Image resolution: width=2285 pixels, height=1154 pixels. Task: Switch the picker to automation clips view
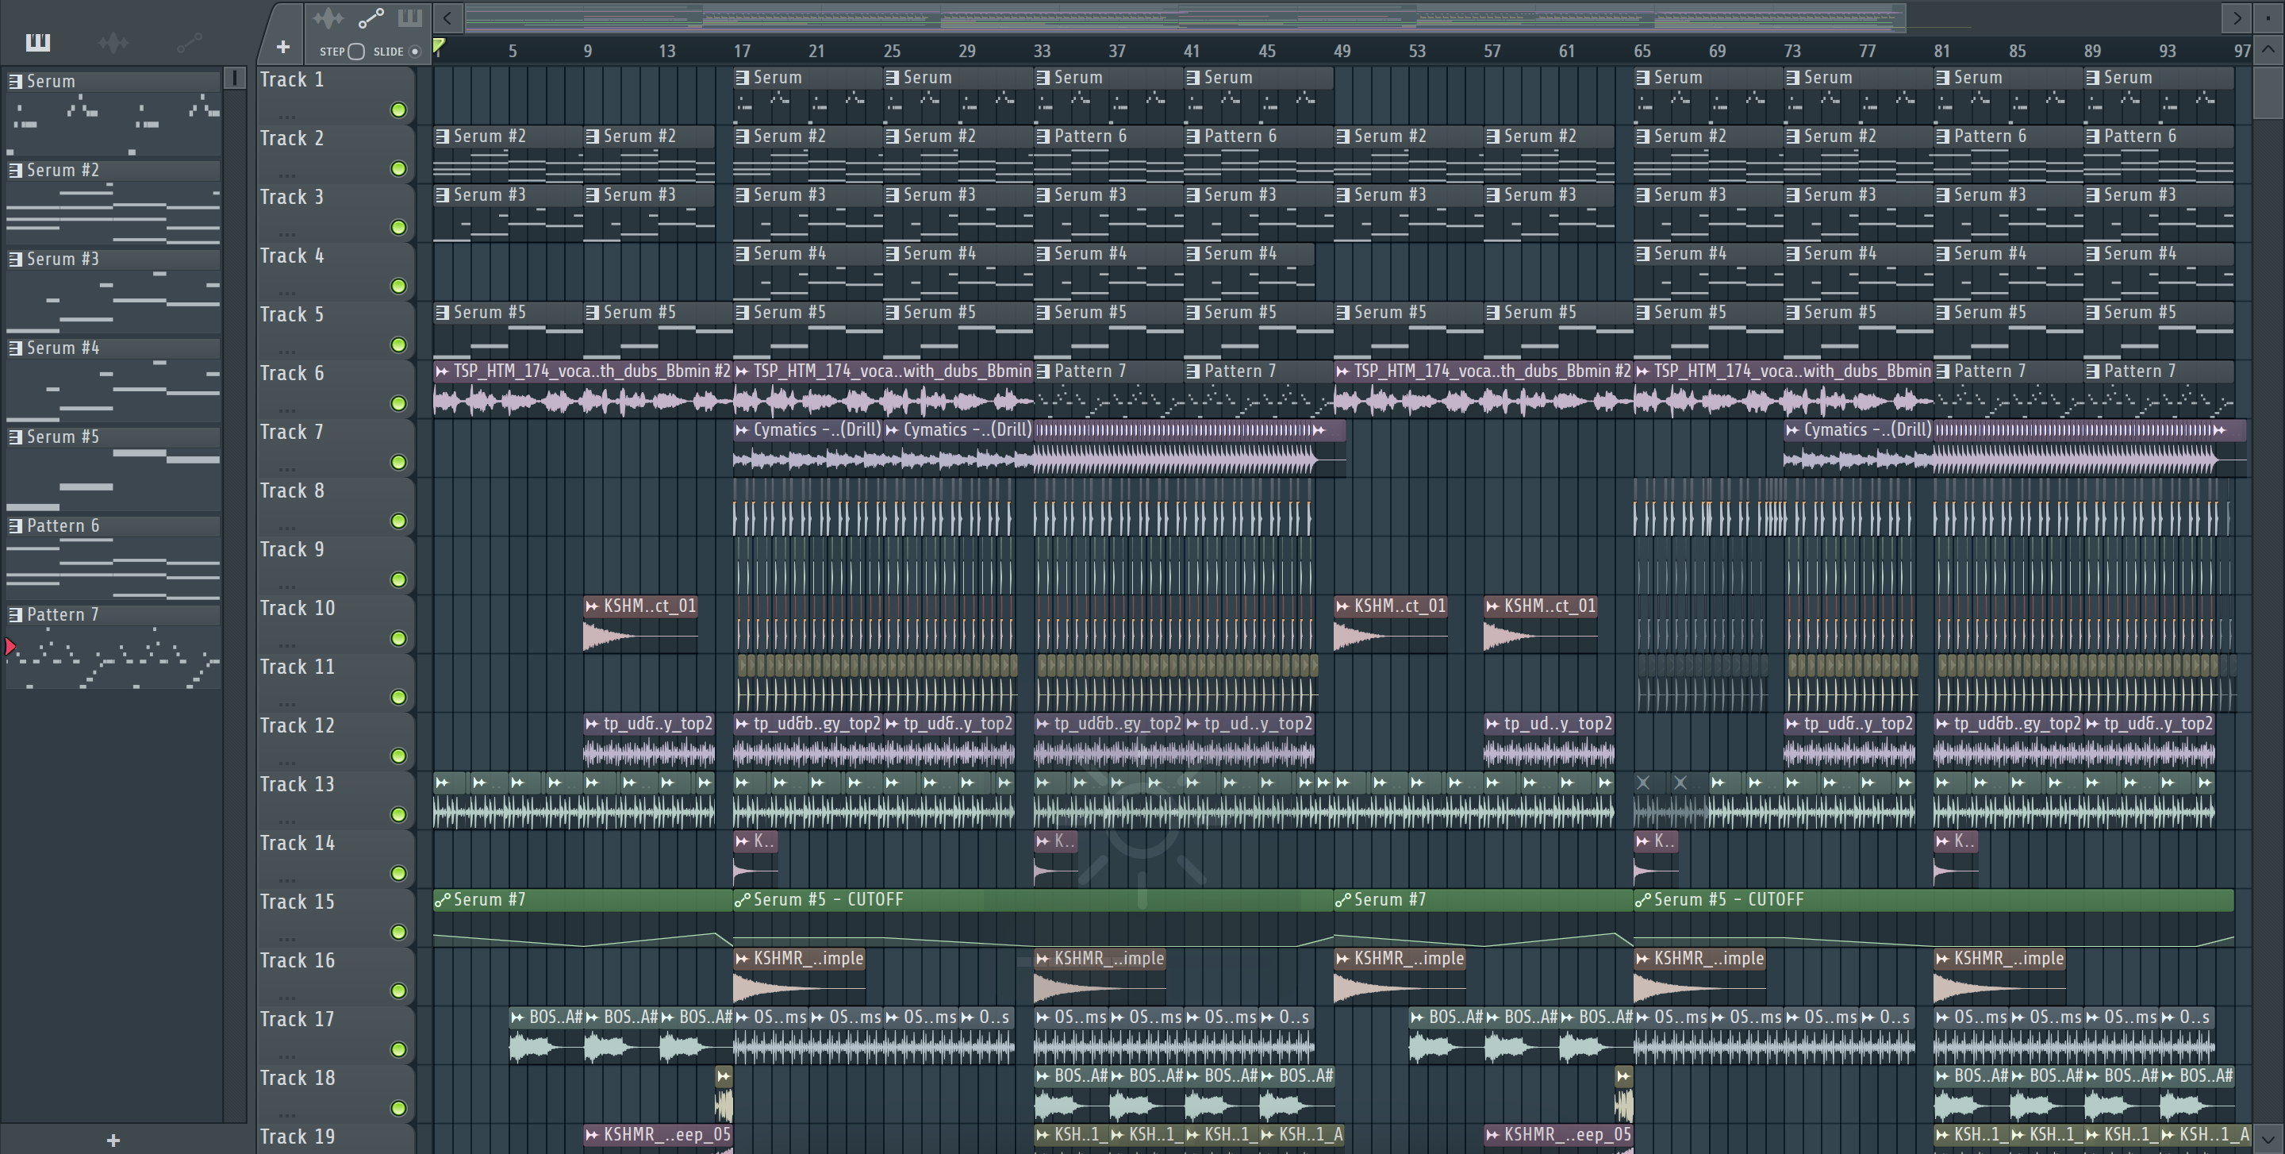[x=189, y=42]
